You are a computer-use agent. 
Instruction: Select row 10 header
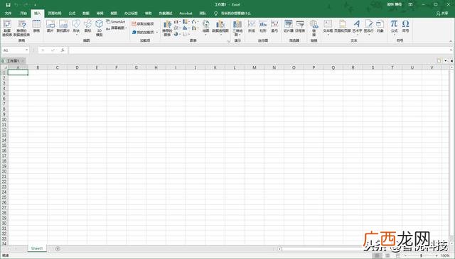[x=4, y=119]
